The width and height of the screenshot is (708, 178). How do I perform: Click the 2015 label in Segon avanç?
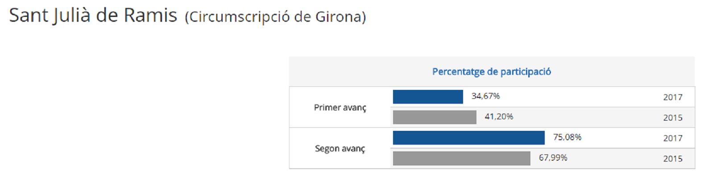(x=673, y=159)
